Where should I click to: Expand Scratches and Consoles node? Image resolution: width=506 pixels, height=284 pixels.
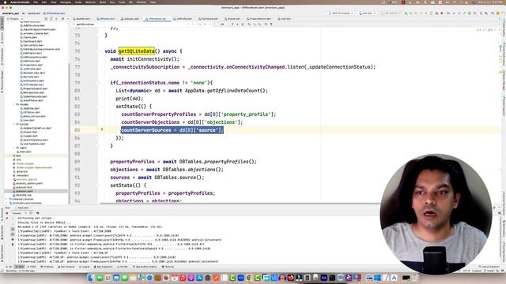point(6,203)
